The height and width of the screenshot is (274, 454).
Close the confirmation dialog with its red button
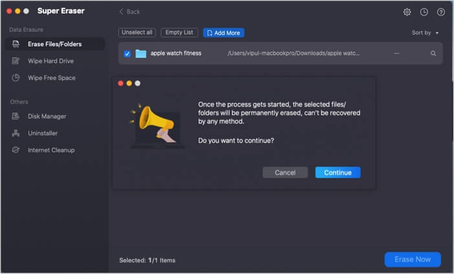tap(121, 83)
